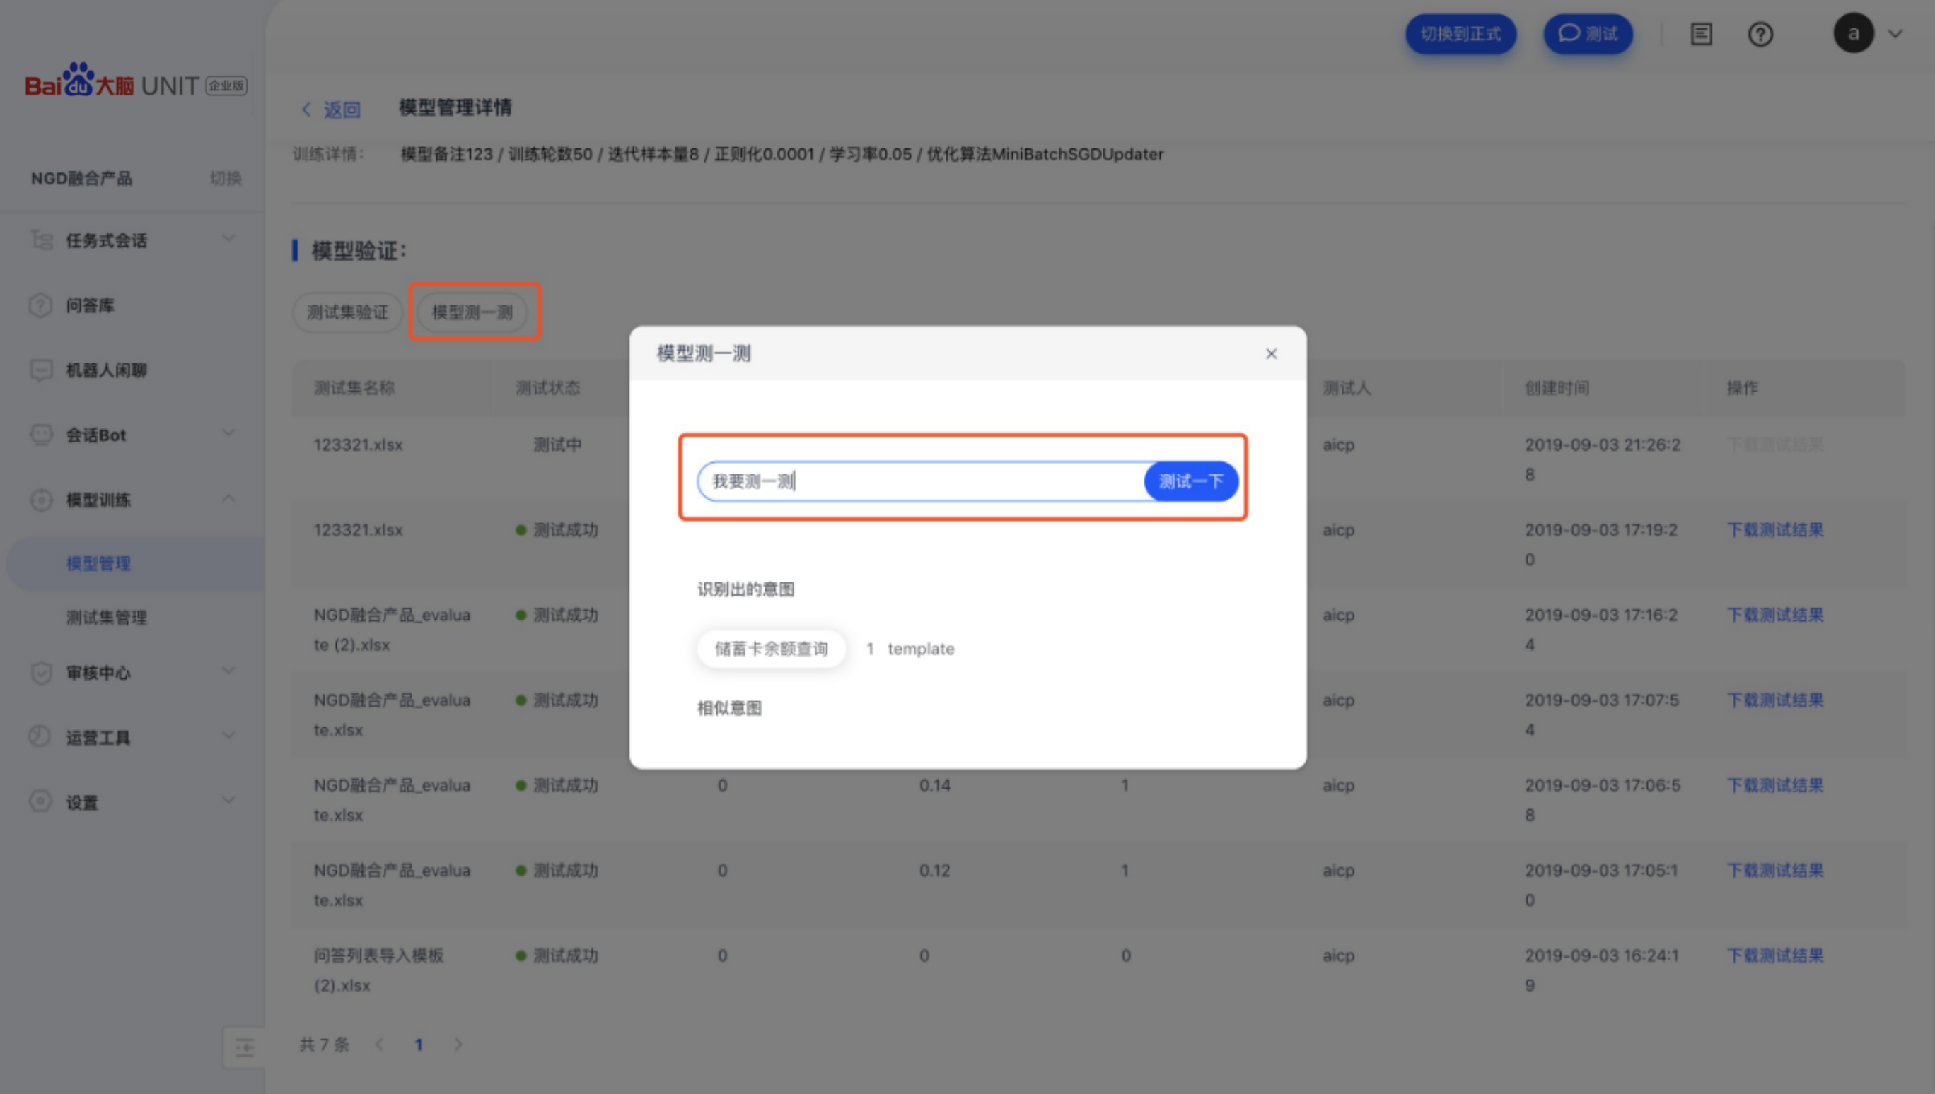The width and height of the screenshot is (1935, 1094).
Task: Click the 机器人闲聊 sidebar icon
Action: (x=40, y=370)
